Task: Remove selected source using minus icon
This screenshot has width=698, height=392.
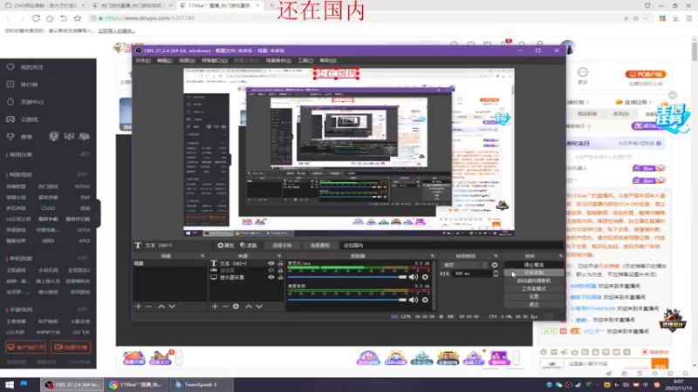Action: click(x=225, y=307)
